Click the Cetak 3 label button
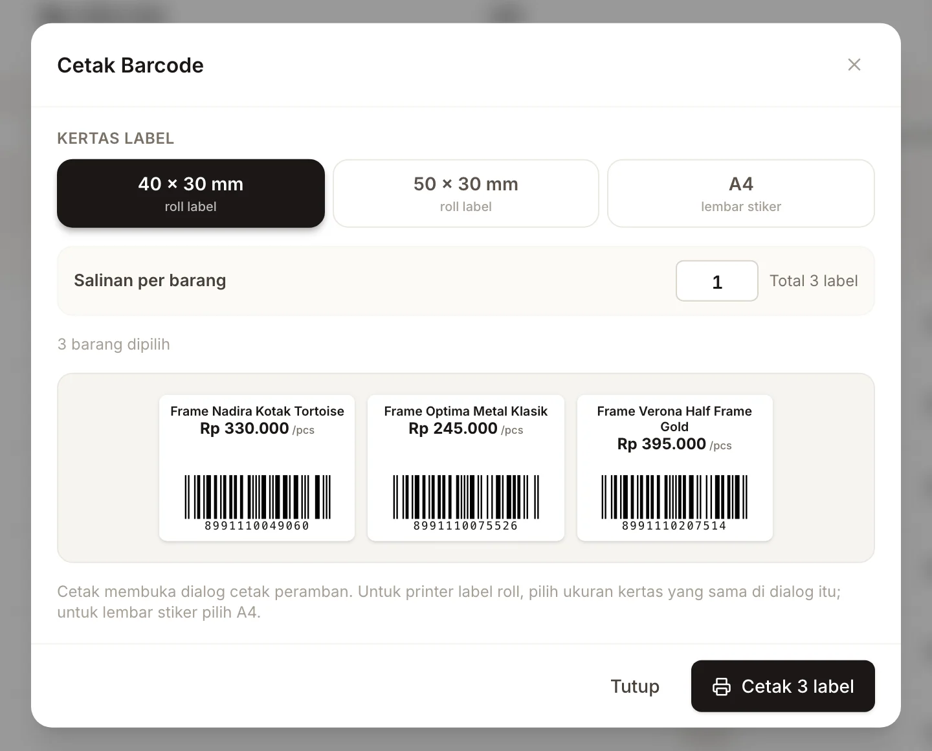 tap(783, 686)
